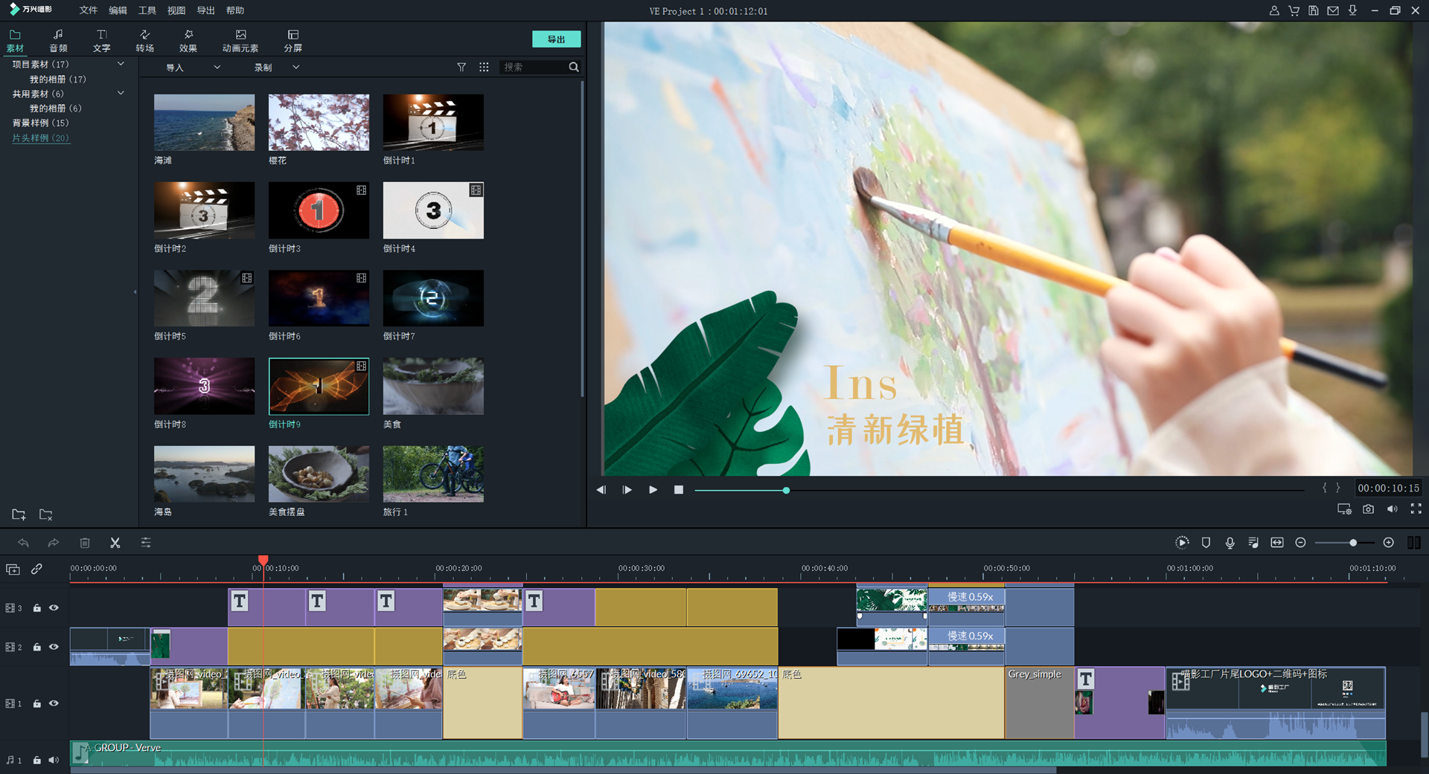The width and height of the screenshot is (1429, 774).
Task: Toggle grid view icon in media library
Action: tap(484, 67)
